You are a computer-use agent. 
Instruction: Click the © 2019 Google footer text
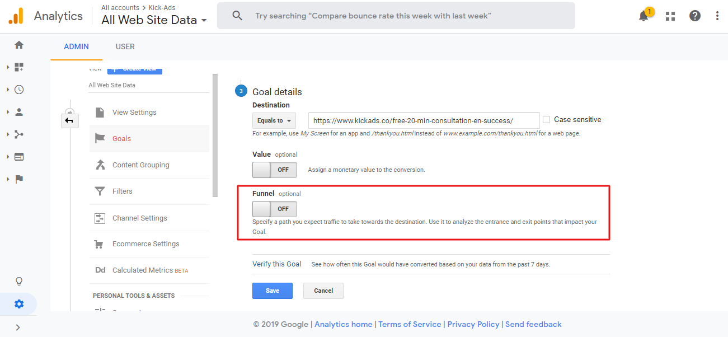coord(281,324)
